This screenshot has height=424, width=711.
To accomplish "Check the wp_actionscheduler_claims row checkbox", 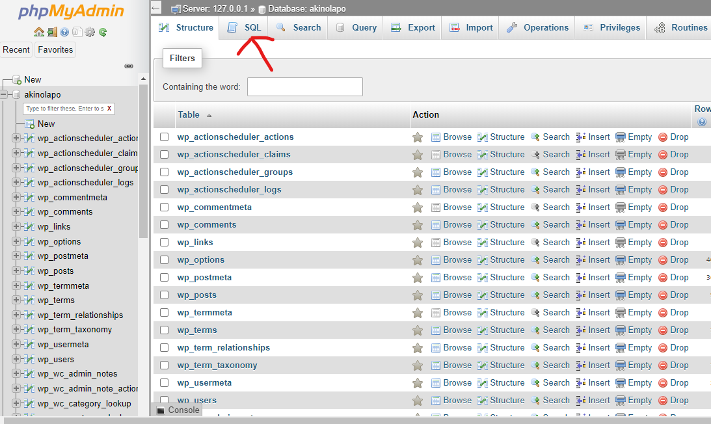I will (x=164, y=155).
